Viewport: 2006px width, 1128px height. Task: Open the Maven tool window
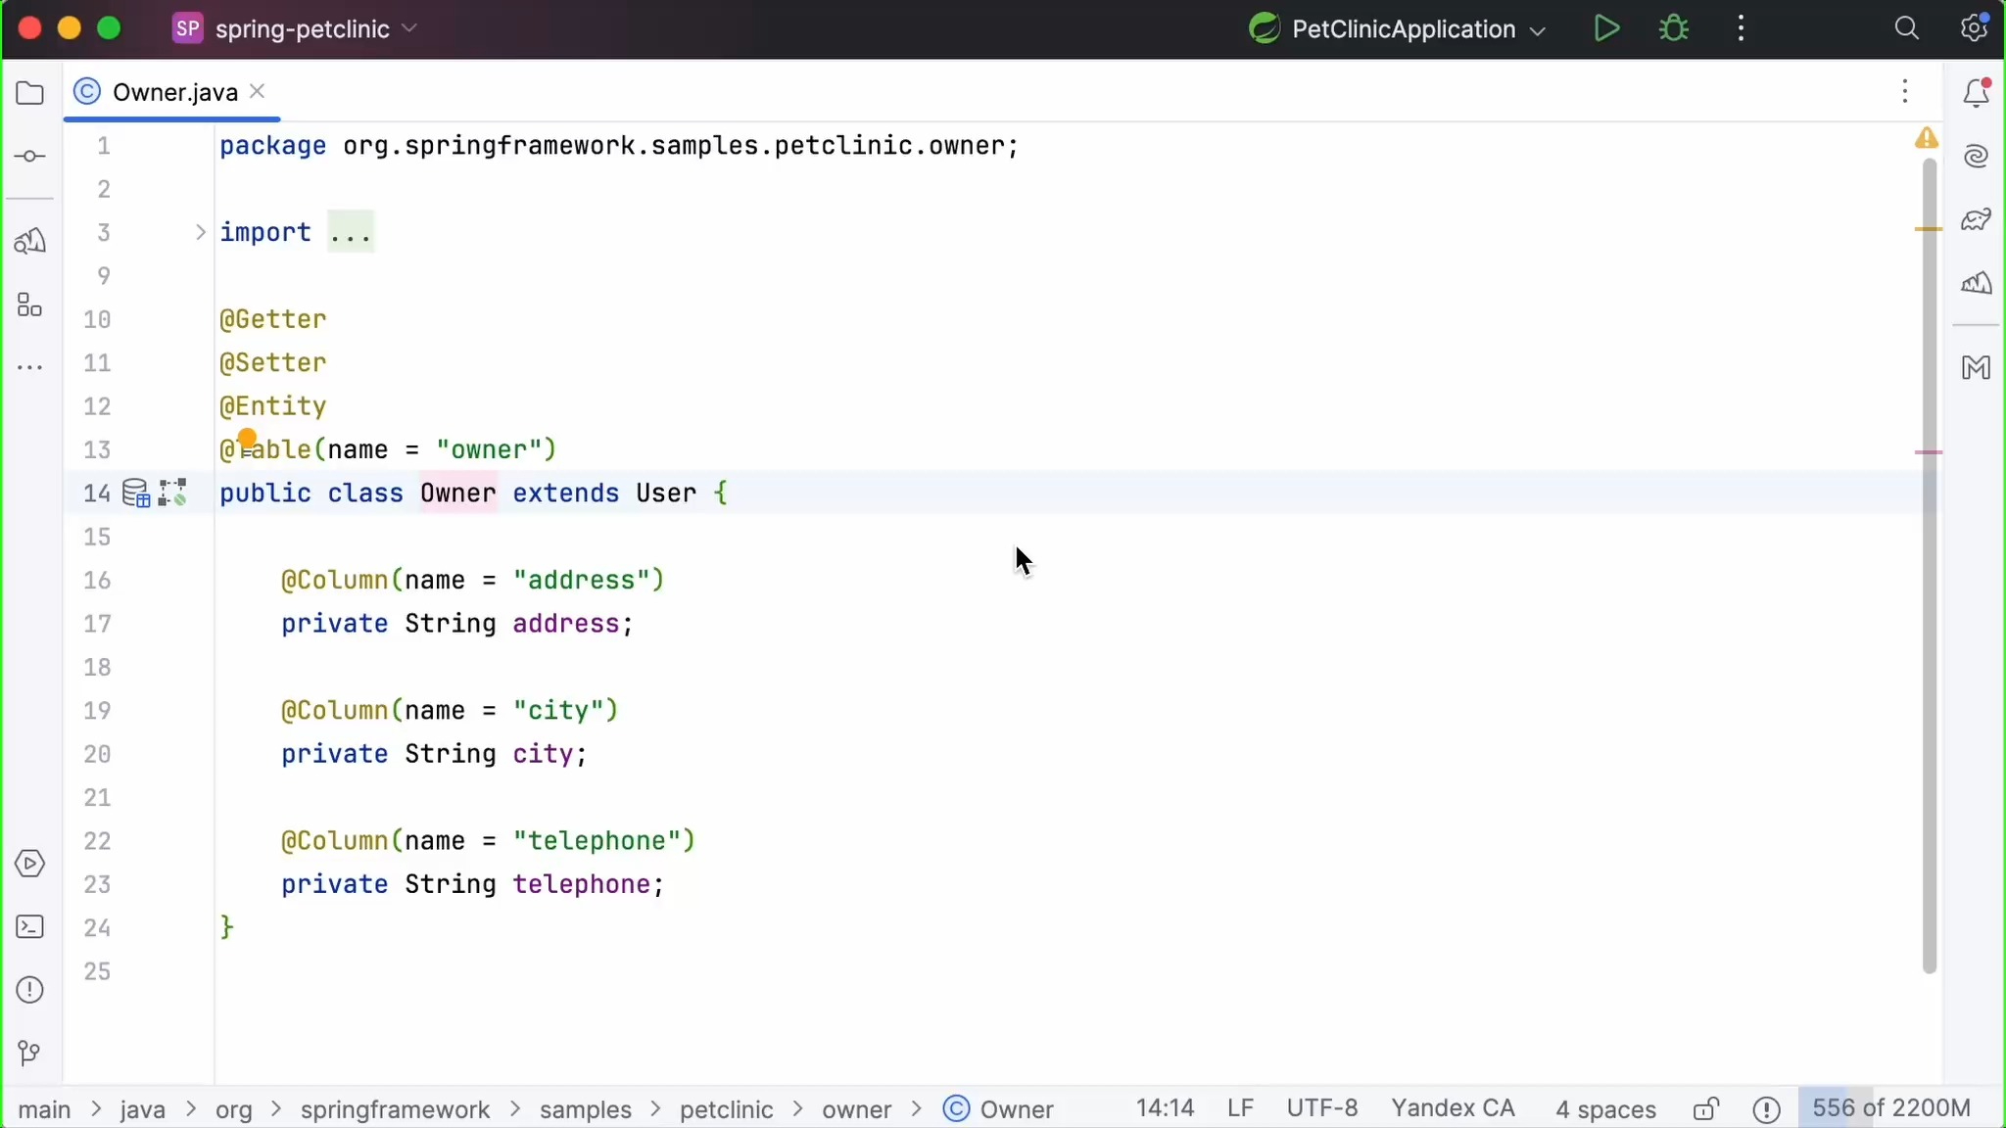point(1977,368)
